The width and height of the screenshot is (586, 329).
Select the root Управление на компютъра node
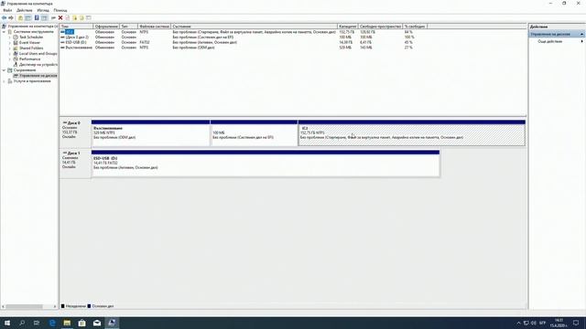click(33, 27)
